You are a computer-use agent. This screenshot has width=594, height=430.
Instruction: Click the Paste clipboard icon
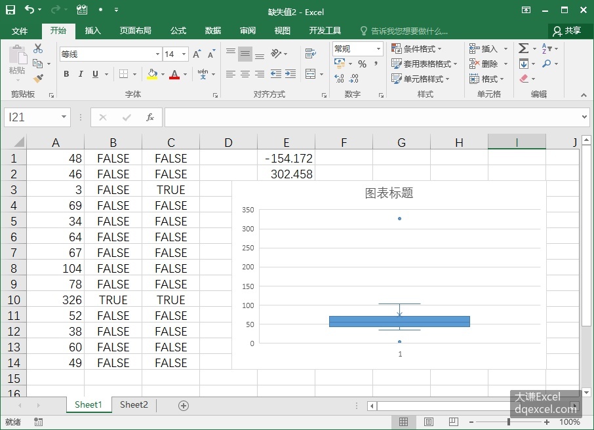(18, 55)
